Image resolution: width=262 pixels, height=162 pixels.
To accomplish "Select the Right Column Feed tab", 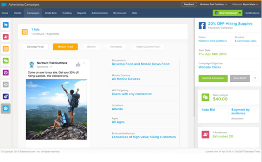I will [148, 47].
